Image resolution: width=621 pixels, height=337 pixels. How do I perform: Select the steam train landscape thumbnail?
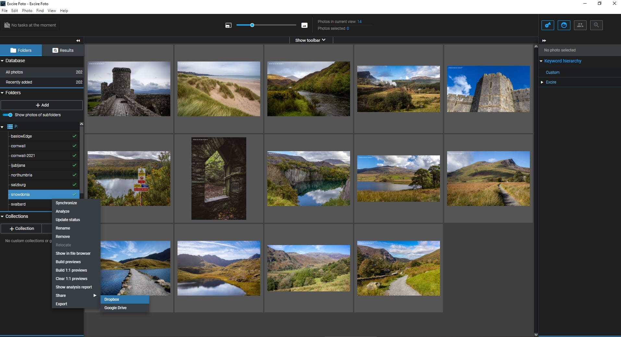[398, 89]
